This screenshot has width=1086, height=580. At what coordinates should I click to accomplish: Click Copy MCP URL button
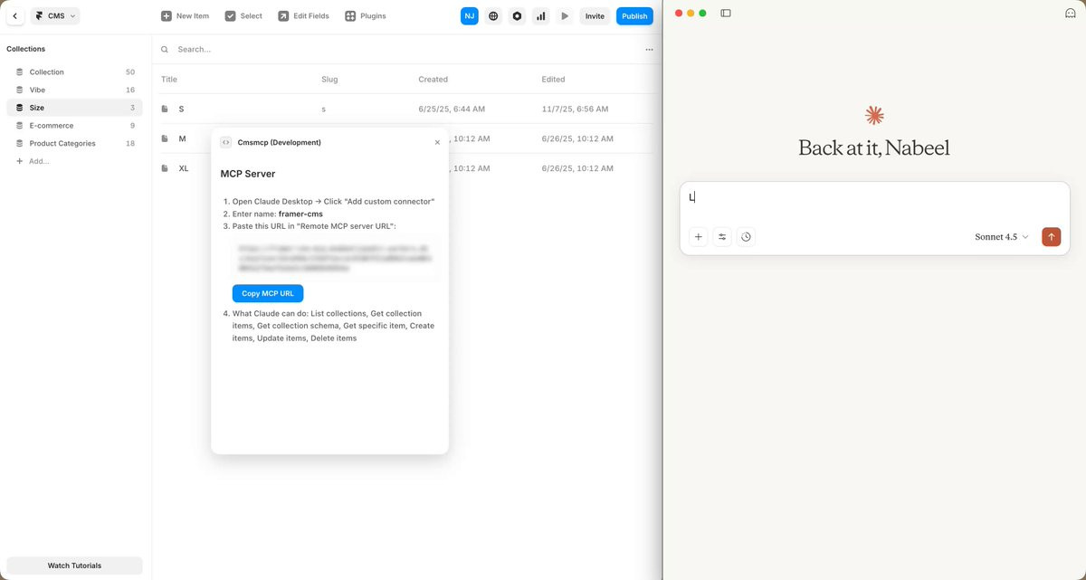click(268, 293)
